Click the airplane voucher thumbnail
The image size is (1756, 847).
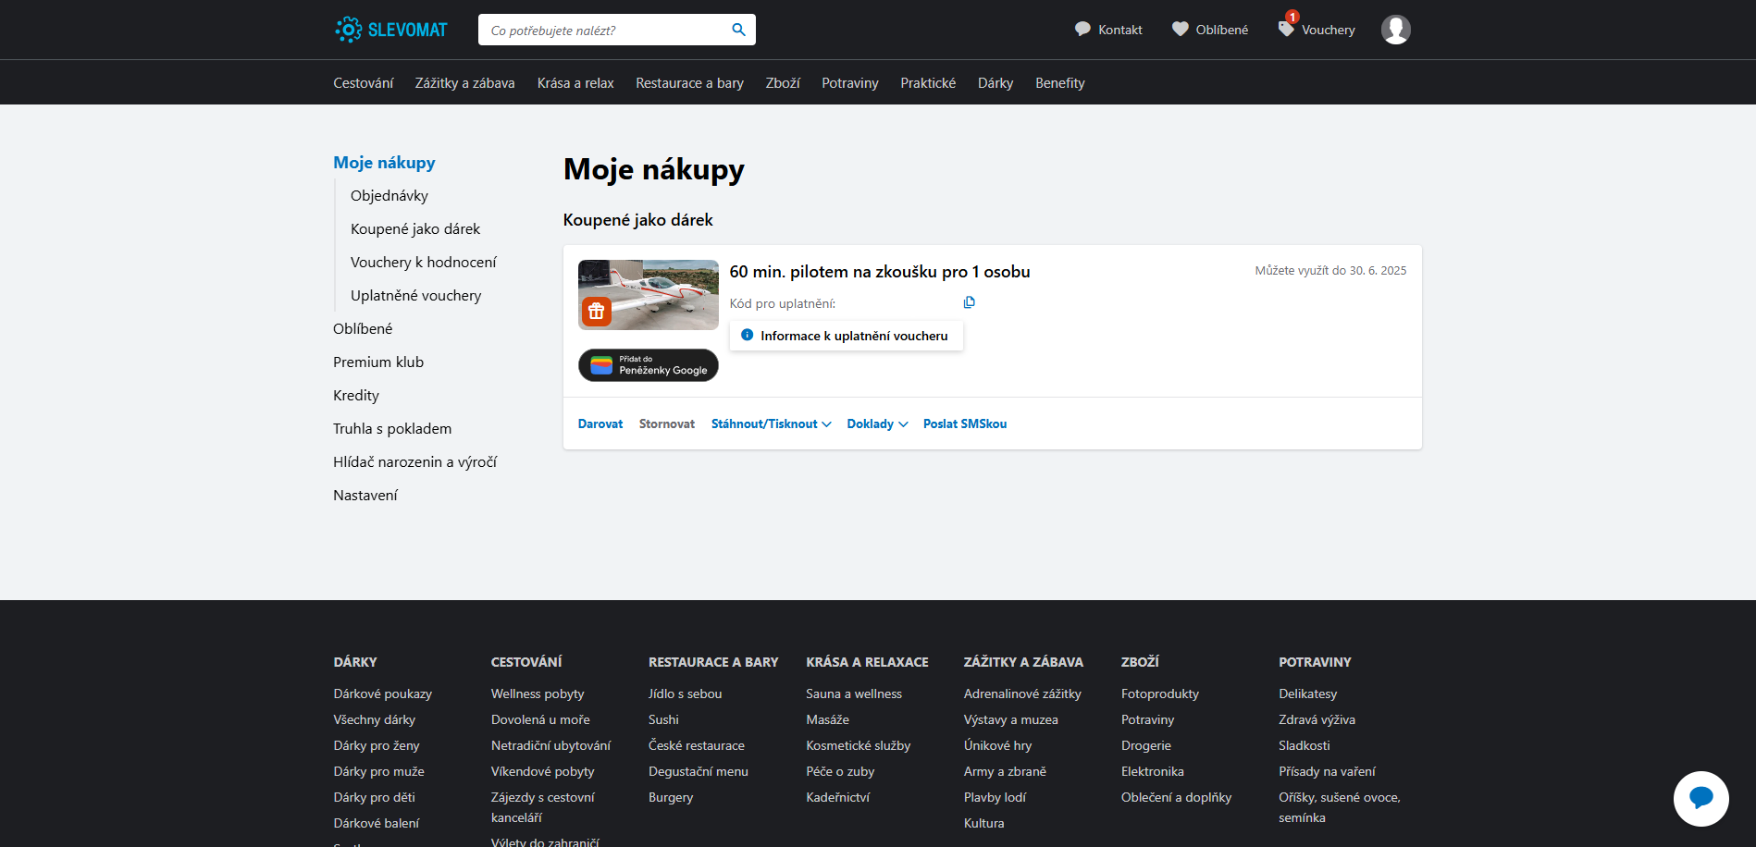(649, 295)
